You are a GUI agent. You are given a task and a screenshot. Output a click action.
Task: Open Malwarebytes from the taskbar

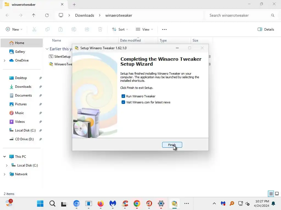[113, 203]
